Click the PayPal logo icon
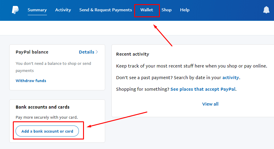 click(x=15, y=10)
